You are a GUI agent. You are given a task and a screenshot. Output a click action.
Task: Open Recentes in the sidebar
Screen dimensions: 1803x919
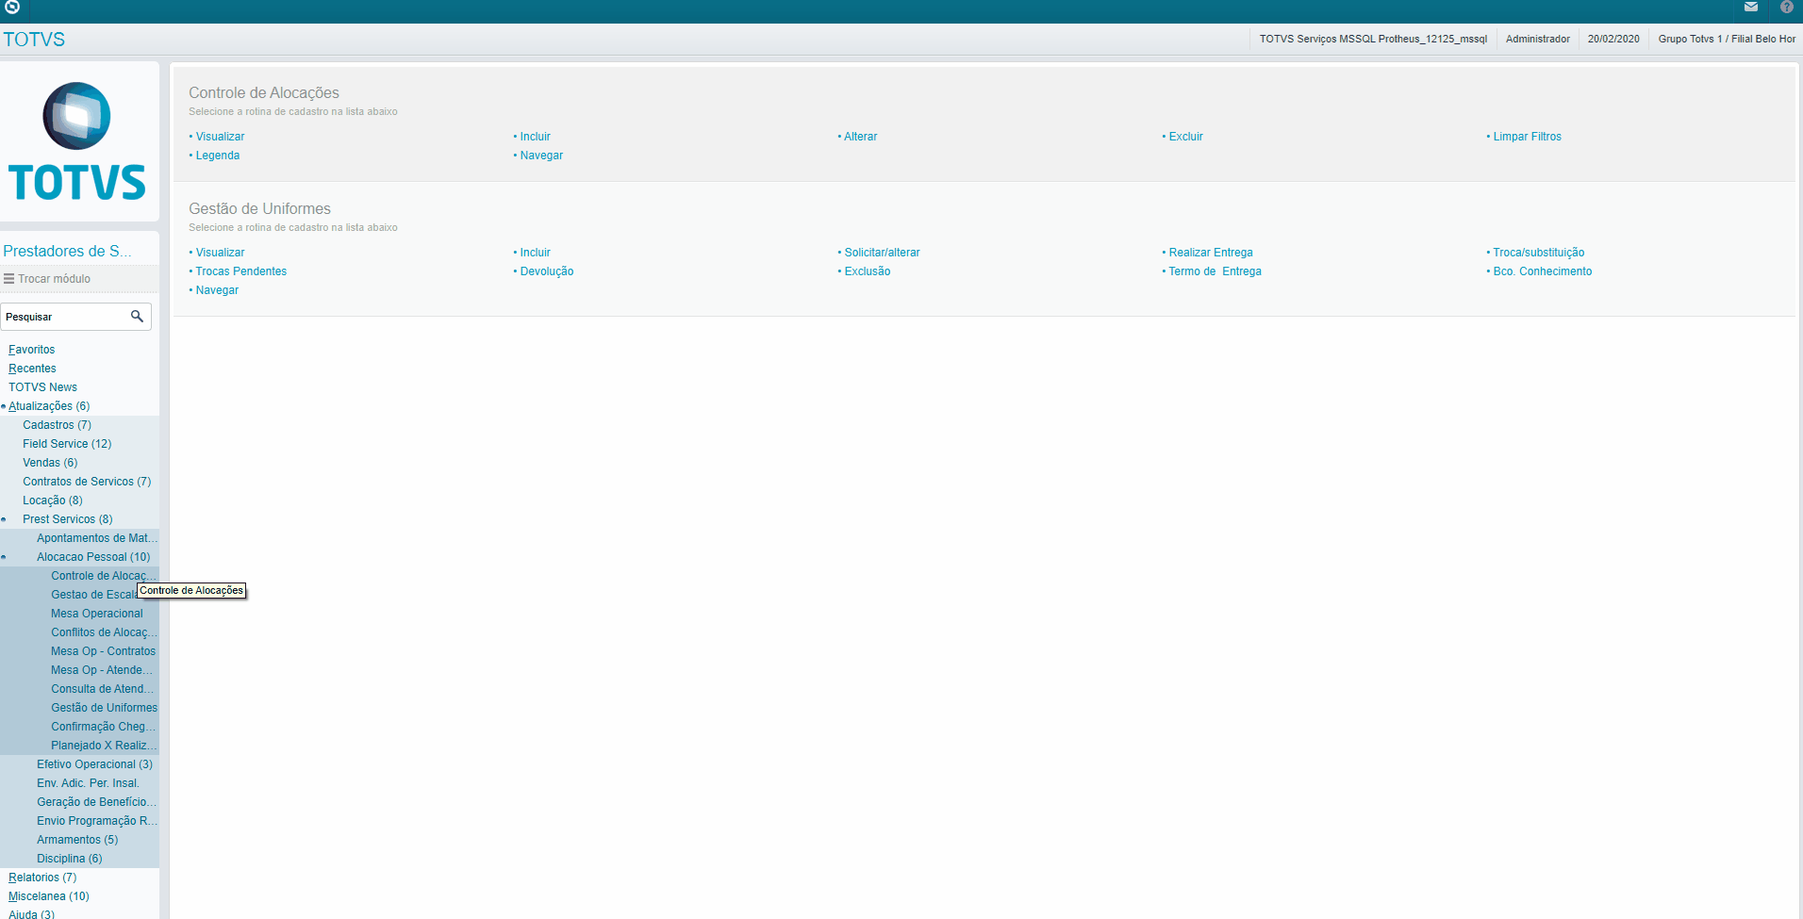pyautogui.click(x=32, y=369)
